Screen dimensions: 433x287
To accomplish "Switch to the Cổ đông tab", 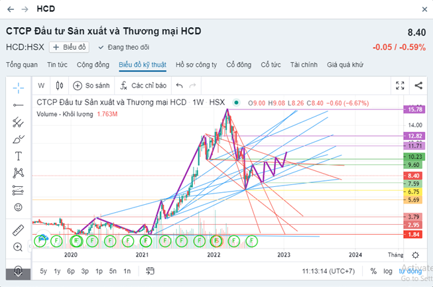I will (239, 65).
